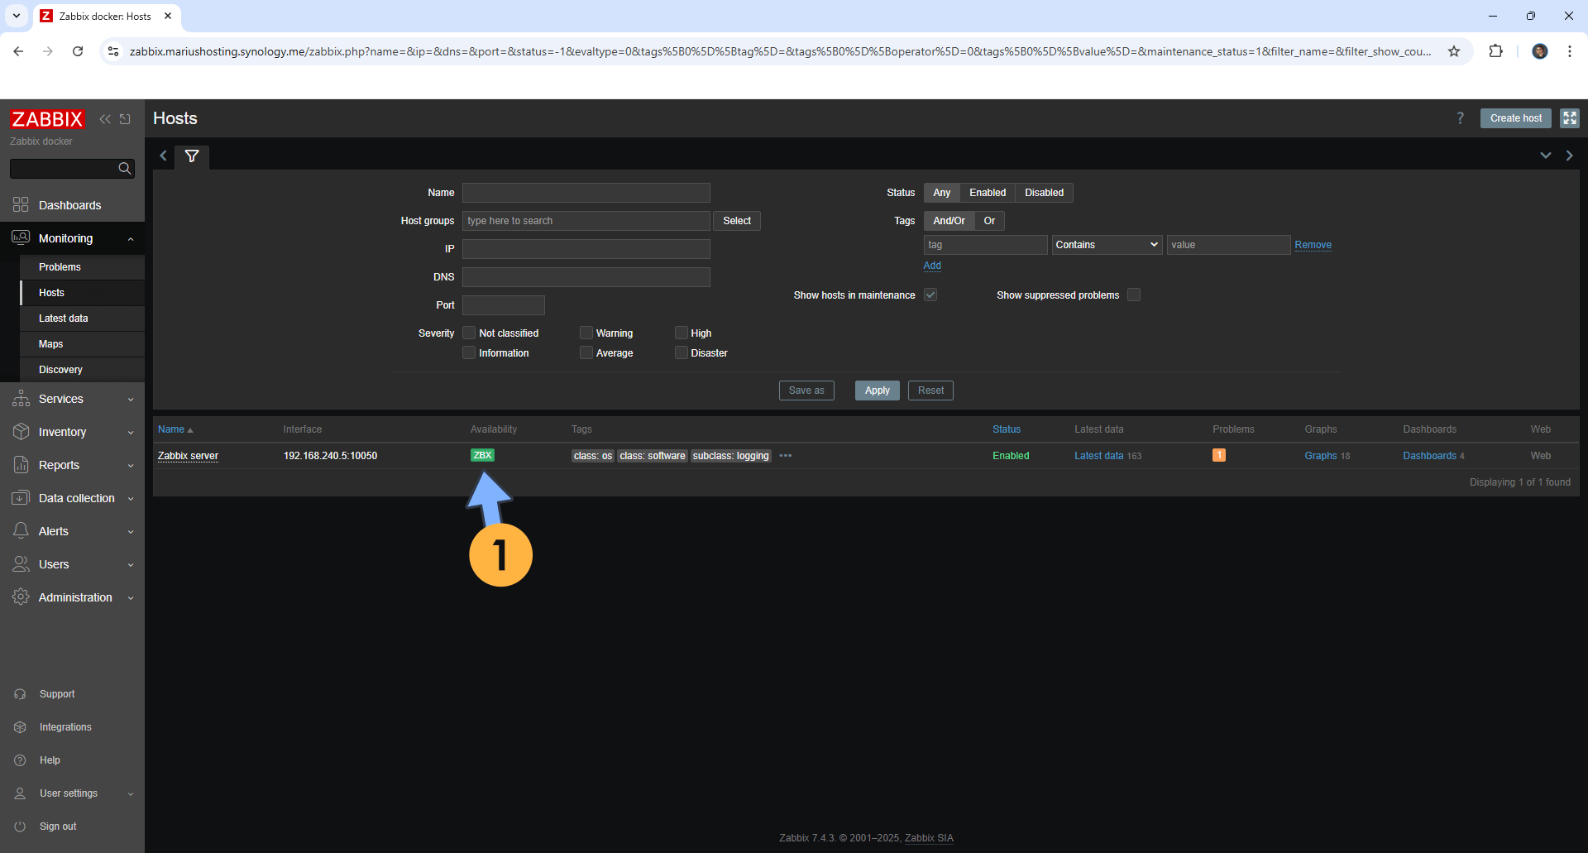The image size is (1588, 853).
Task: Click the kiosk mode fullscreen icon
Action: (x=1569, y=118)
